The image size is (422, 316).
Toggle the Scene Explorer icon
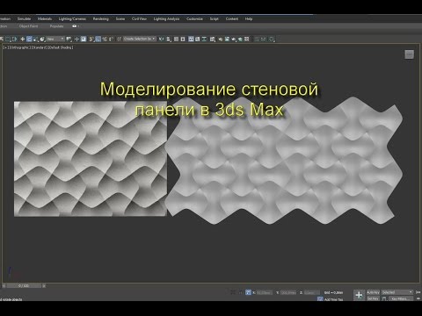[176, 39]
